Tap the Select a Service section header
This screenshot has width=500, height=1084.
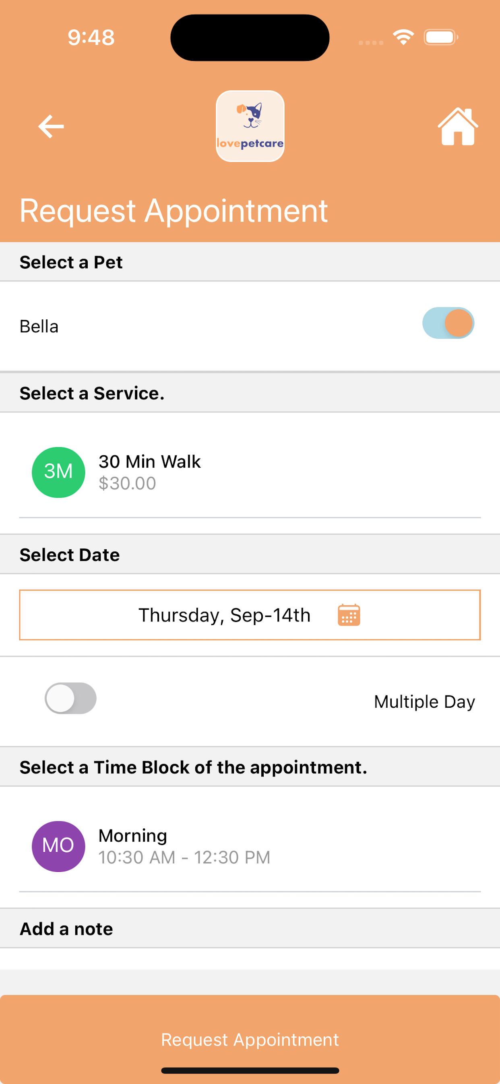250,393
